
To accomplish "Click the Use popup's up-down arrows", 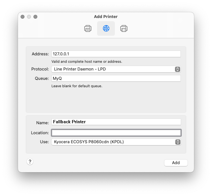I will click(177, 142).
